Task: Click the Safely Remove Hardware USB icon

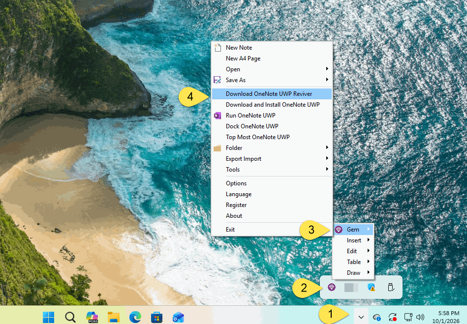Action: [x=391, y=287]
